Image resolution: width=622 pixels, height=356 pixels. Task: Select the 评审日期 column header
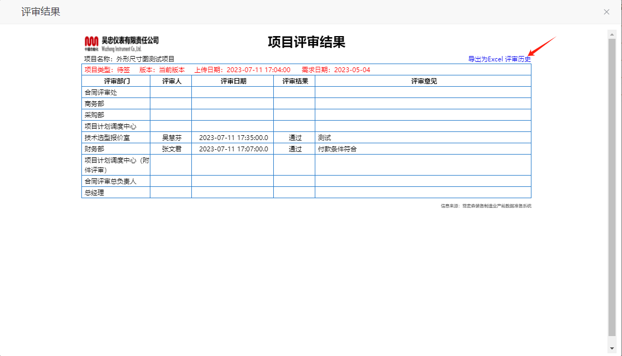(233, 81)
